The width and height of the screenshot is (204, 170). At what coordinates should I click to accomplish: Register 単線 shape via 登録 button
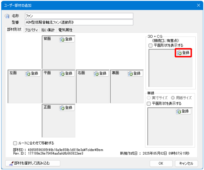(x=183, y=111)
